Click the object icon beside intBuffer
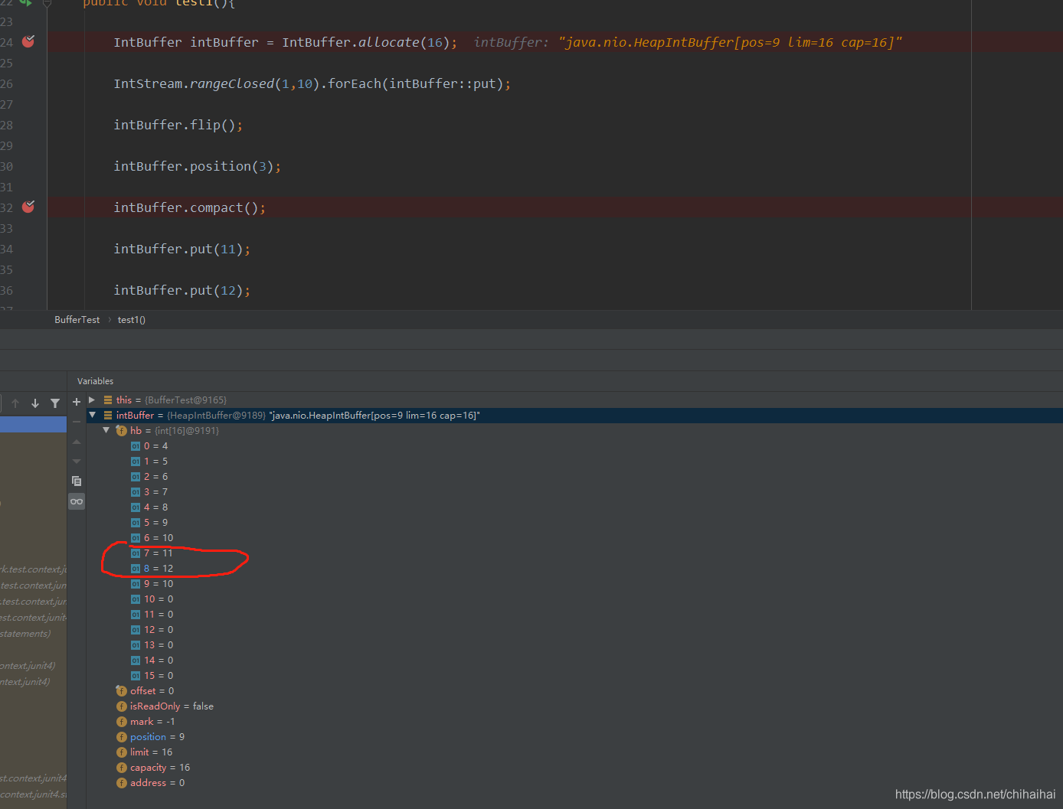Viewport: 1063px width, 809px height. 108,415
